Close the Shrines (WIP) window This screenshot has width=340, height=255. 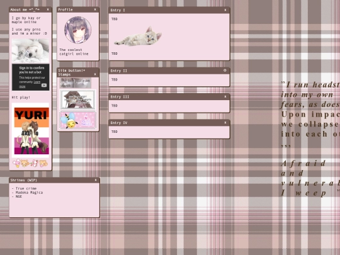coord(96,180)
